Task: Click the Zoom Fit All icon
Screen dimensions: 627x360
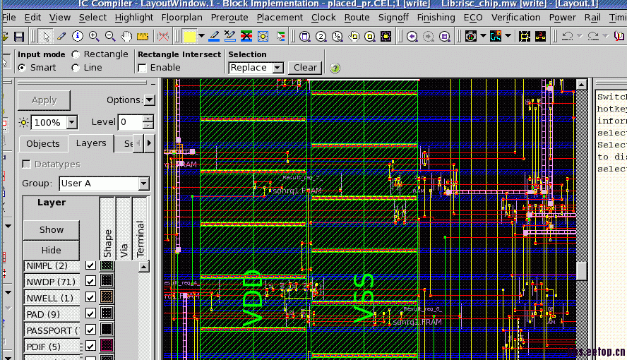Action: (305, 37)
